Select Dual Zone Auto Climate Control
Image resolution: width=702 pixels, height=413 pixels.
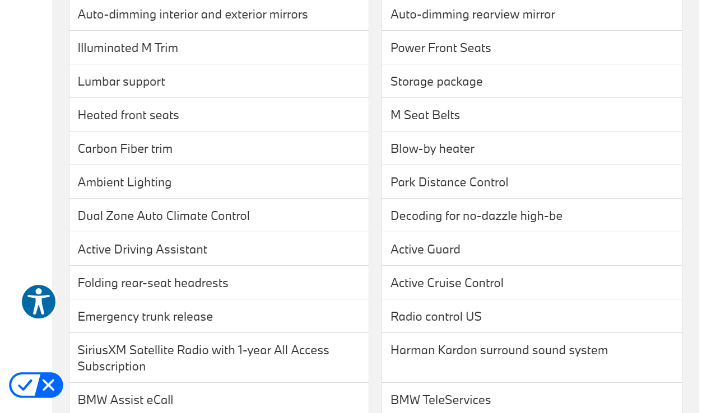pyautogui.click(x=164, y=216)
